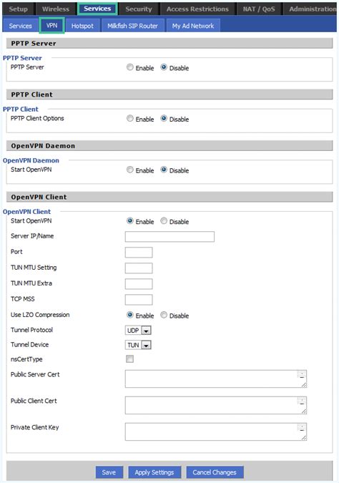Click inside the Public Server Cert textarea

pyautogui.click(x=216, y=379)
